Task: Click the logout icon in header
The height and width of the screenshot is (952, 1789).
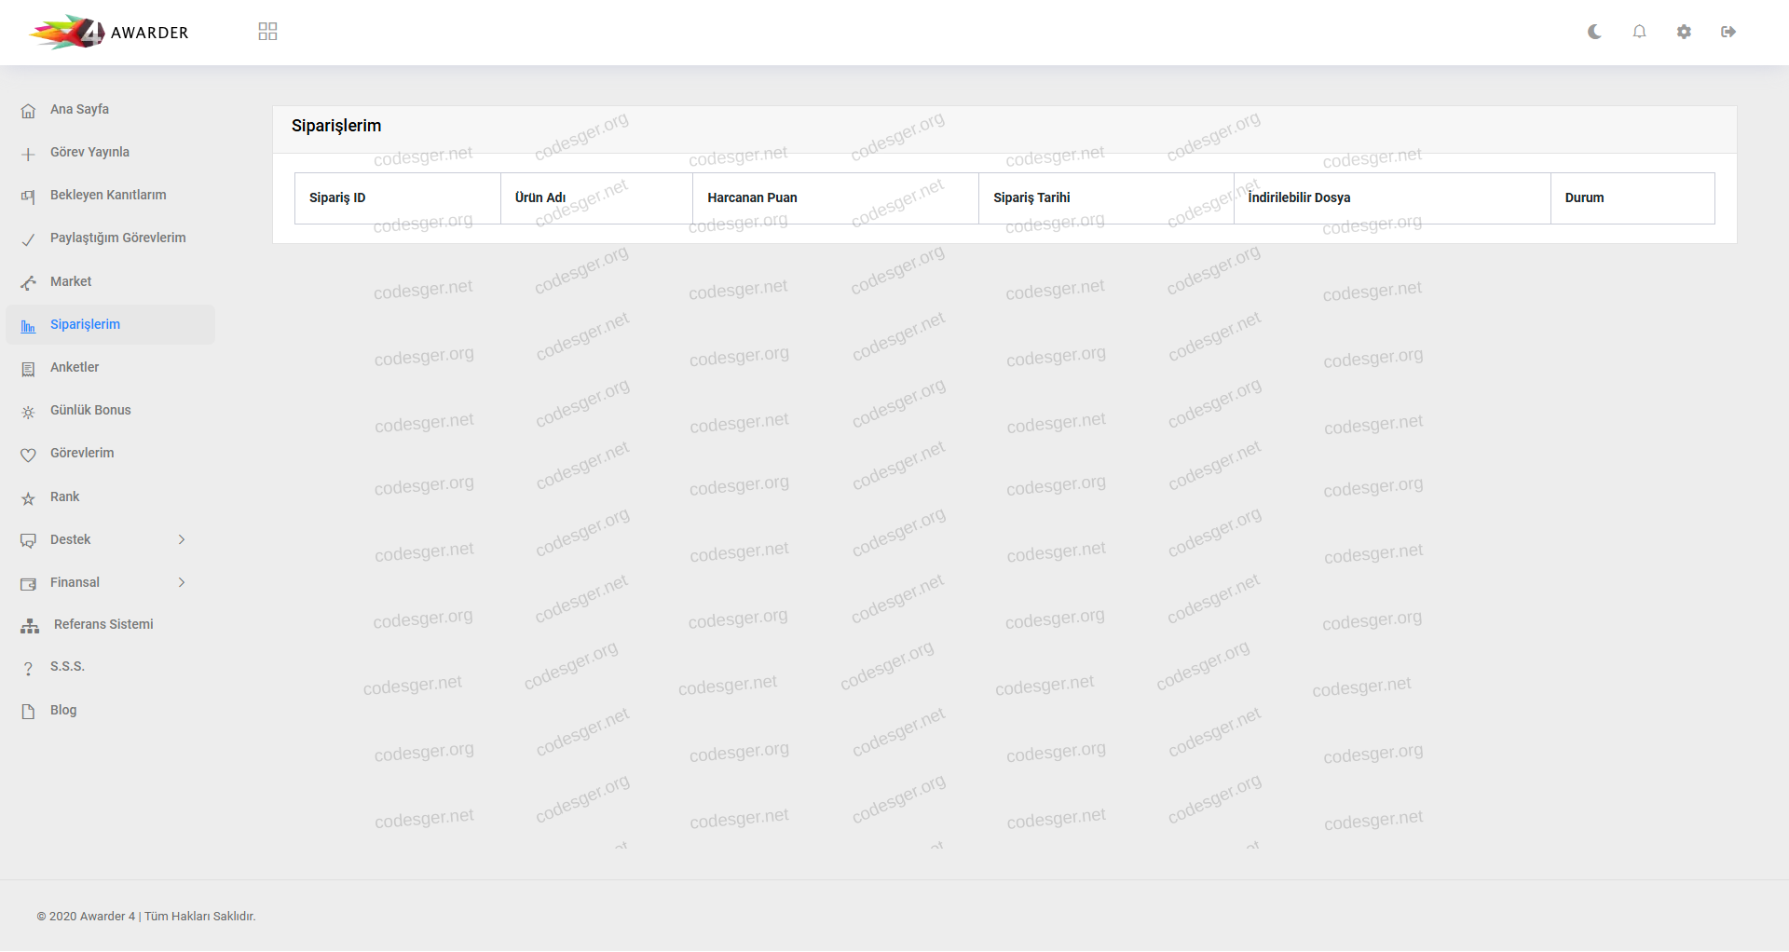Action: point(1728,32)
